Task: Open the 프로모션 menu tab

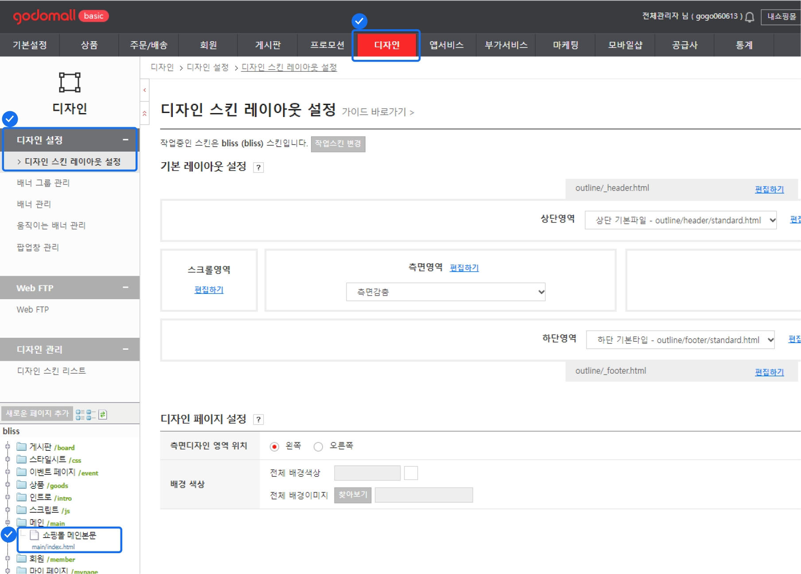Action: tap(327, 45)
